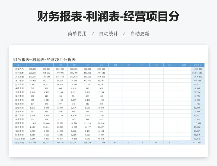217x166 pixels.
Task: Select the 9月 column header
Action: (x=143, y=65)
